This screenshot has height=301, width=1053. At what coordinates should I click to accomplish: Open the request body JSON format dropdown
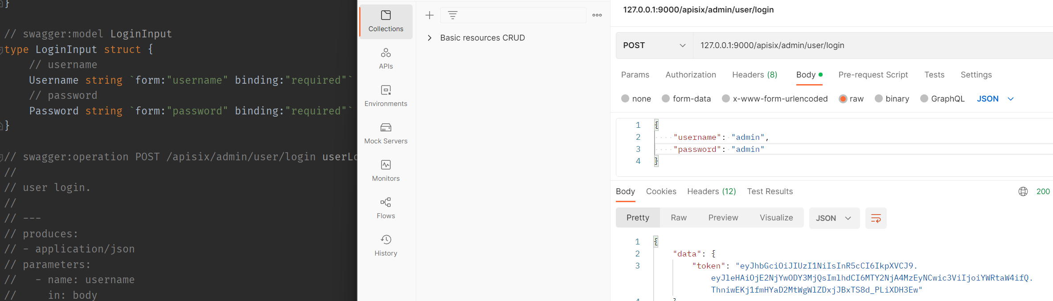click(x=996, y=99)
